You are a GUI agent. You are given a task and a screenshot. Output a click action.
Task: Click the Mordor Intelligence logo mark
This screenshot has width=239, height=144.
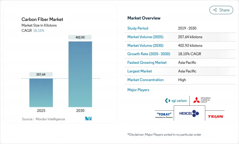click(88, 119)
